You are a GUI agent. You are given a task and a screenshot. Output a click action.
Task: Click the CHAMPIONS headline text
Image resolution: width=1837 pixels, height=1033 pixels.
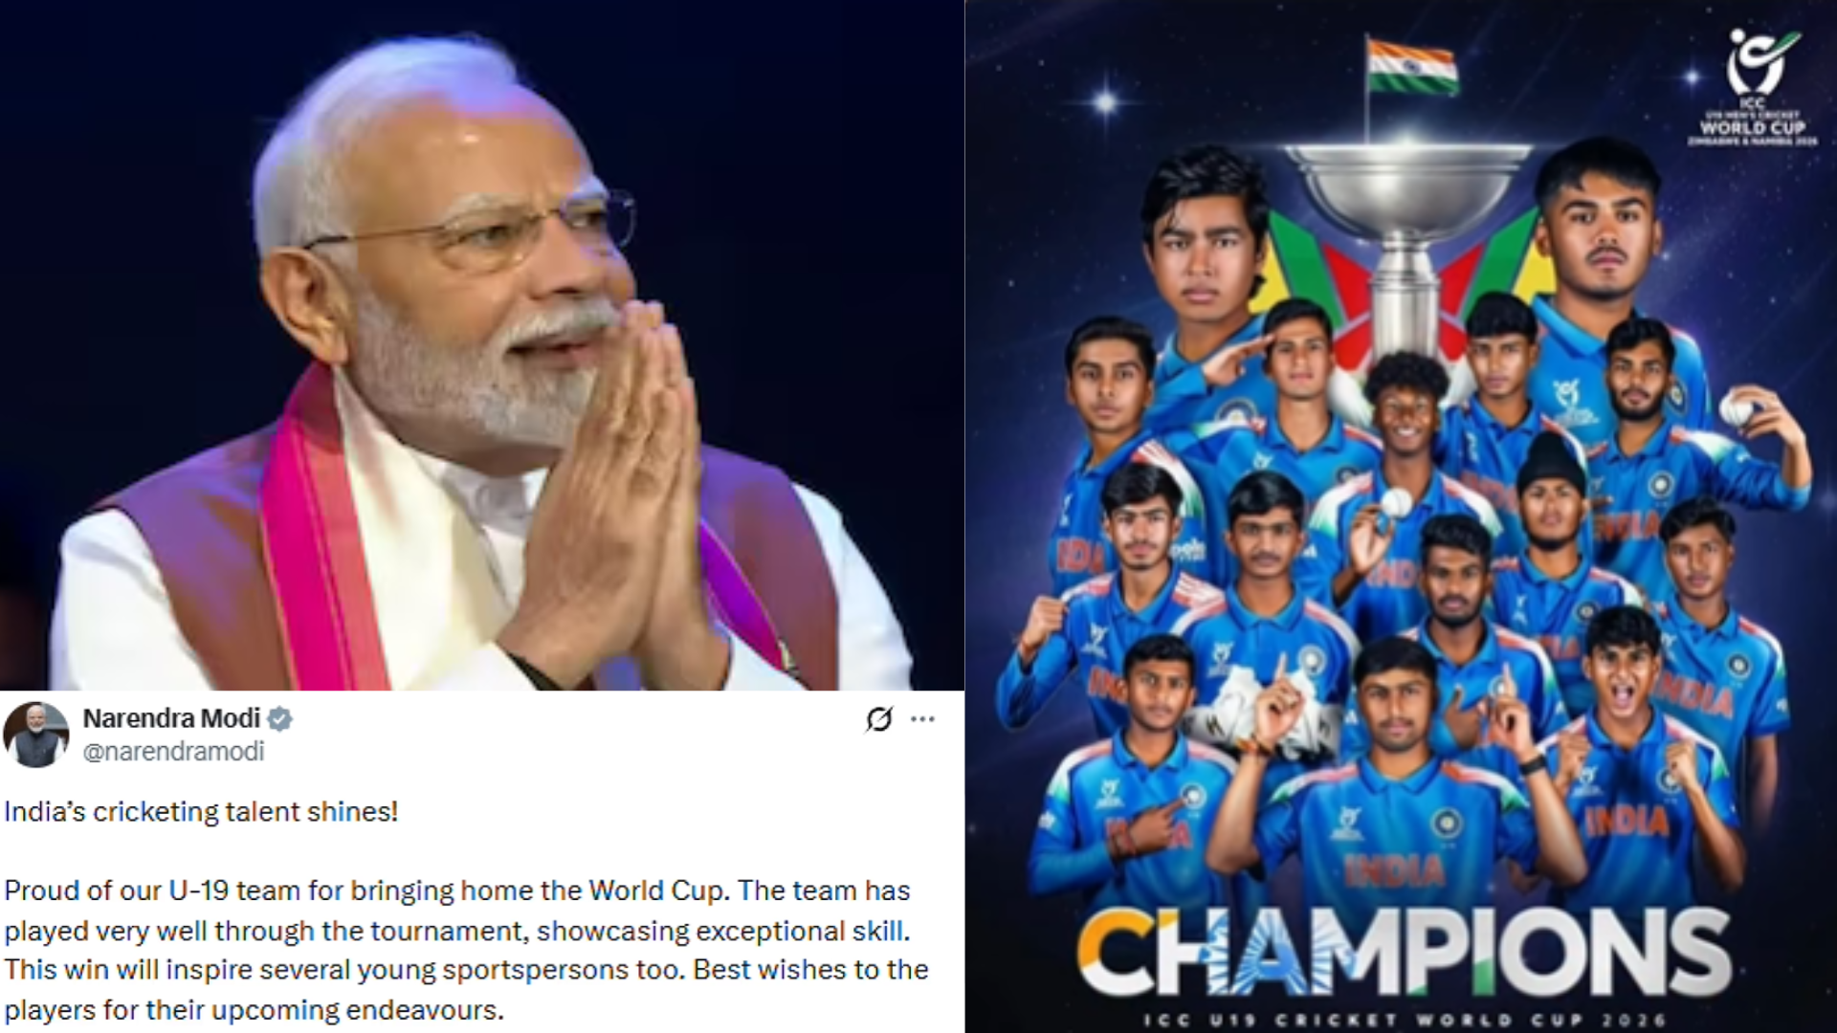1402,953
